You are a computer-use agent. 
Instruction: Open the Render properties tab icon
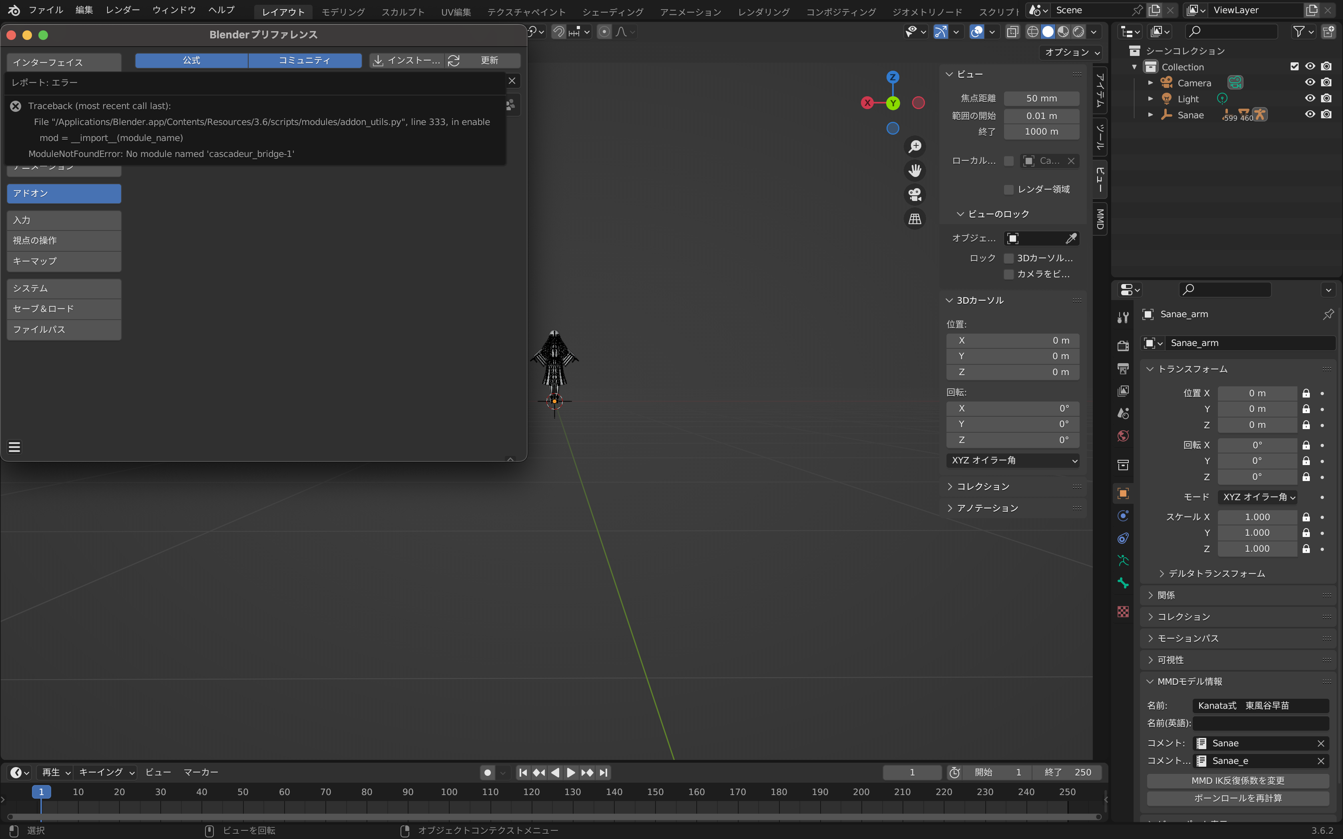click(1123, 346)
